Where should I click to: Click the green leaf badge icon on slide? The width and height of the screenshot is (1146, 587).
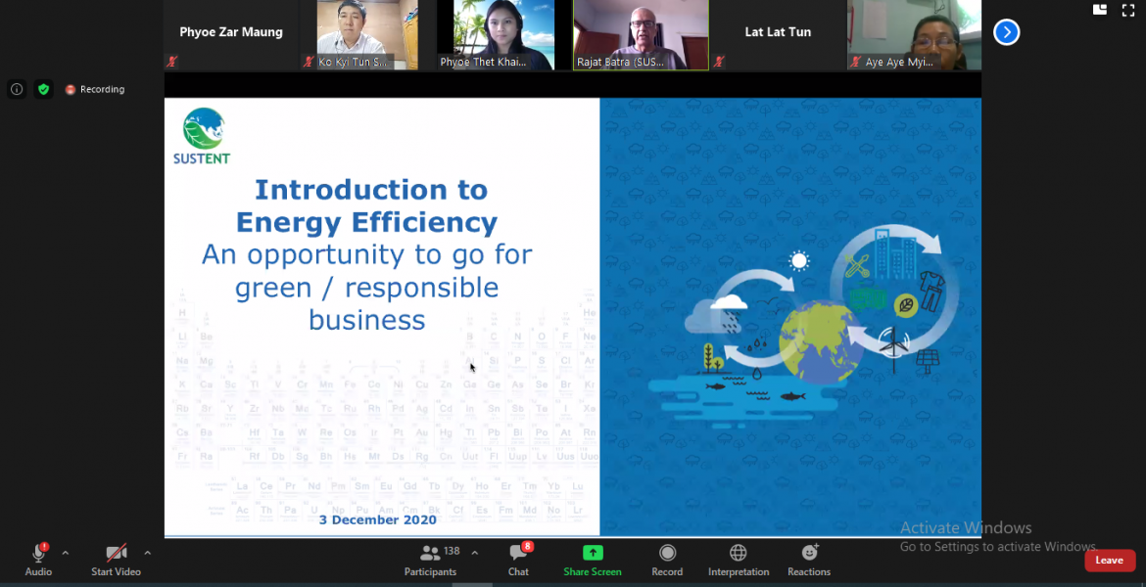coord(906,305)
